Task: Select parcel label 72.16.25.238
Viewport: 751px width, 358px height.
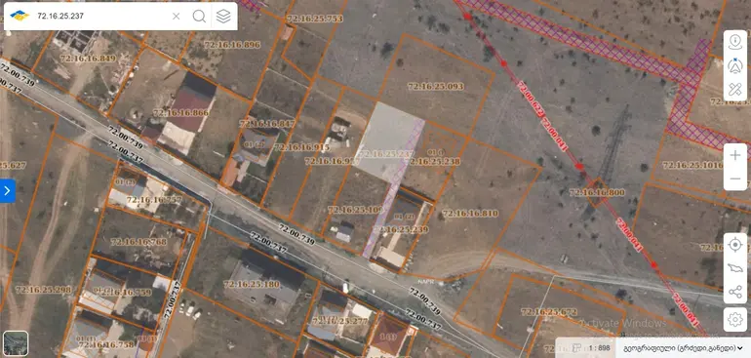Action: [434, 162]
